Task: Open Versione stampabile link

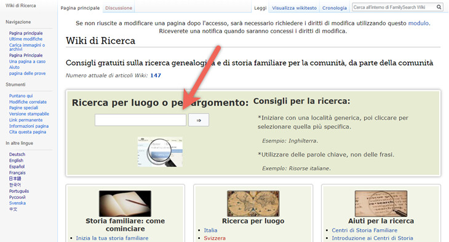Action: [29, 114]
